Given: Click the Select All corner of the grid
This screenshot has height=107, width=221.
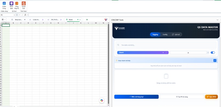Looking at the screenshot, I should pyautogui.click(x=1, y=23).
